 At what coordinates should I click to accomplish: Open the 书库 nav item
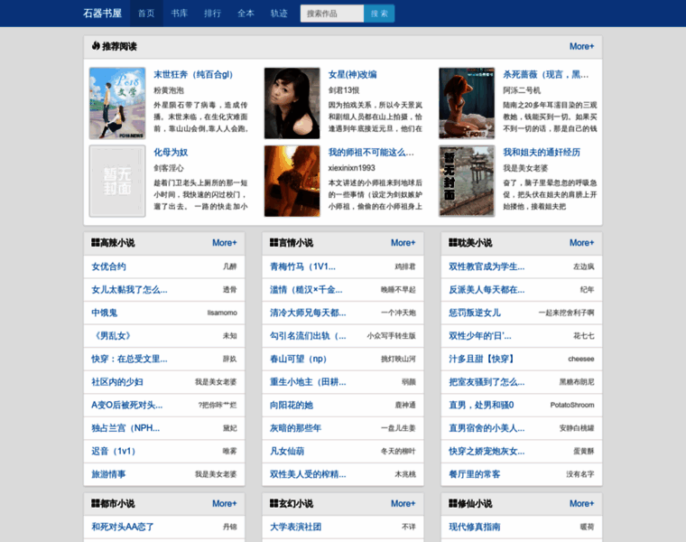point(180,14)
